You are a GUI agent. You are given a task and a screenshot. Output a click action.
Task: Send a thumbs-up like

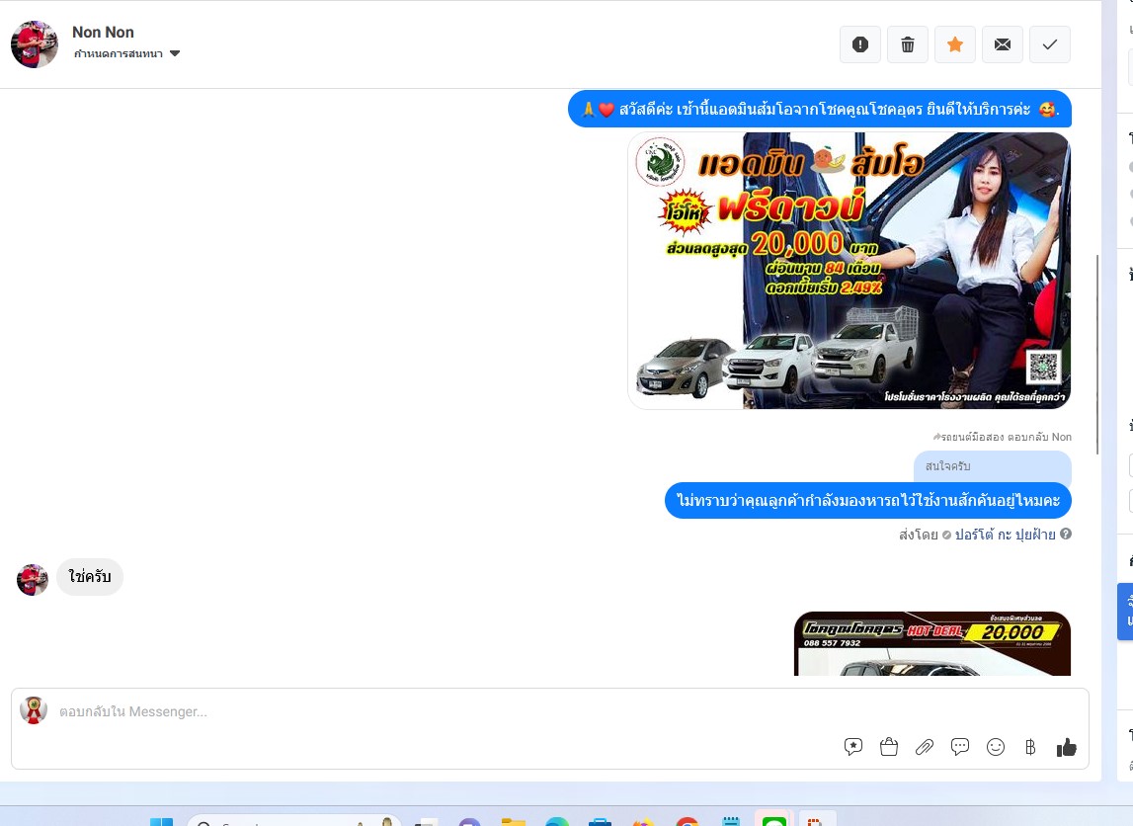[1067, 747]
